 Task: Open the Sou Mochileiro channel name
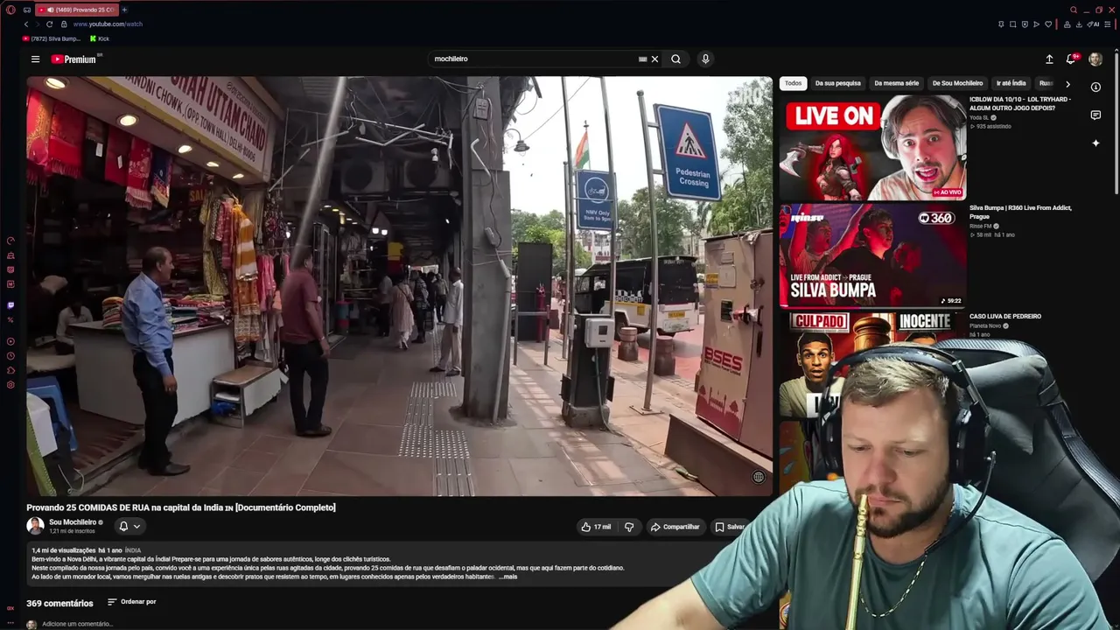point(73,522)
